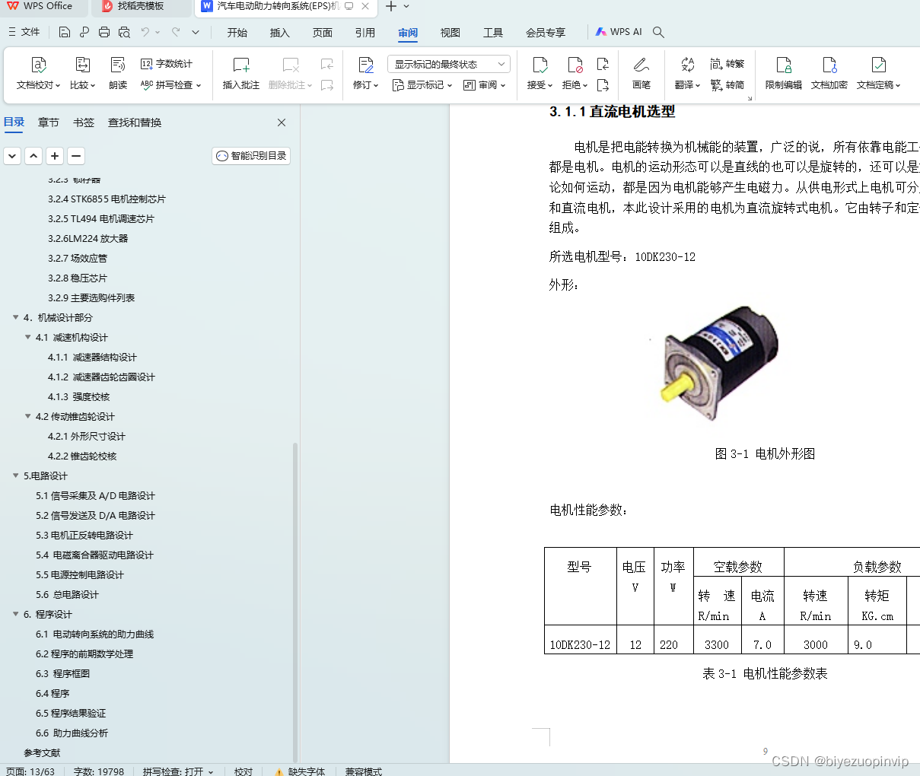920x776 pixels.
Task: Open WPS AI assistant
Action: pyautogui.click(x=619, y=32)
